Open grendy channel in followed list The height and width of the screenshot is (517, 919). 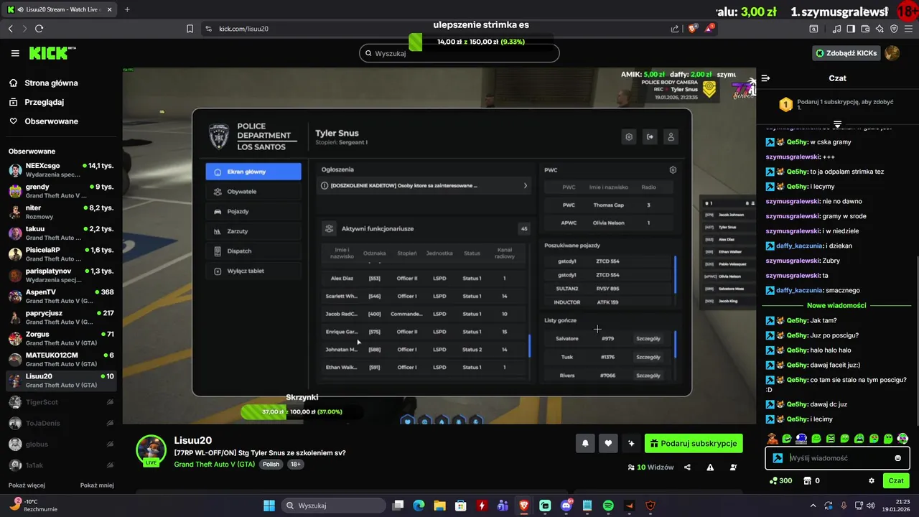pos(61,191)
